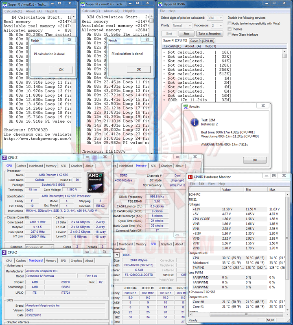This screenshot has height=325, width=293.
Task: Click the CPU-Z Z icon in Mainboard window
Action: coord(4,252)
